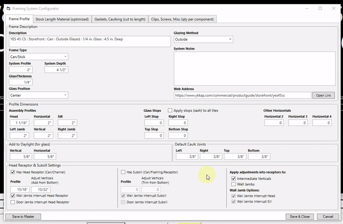343x224 pixels.
Task: Open the Stock Length Material (optimized) tab
Action: [x=62, y=19]
